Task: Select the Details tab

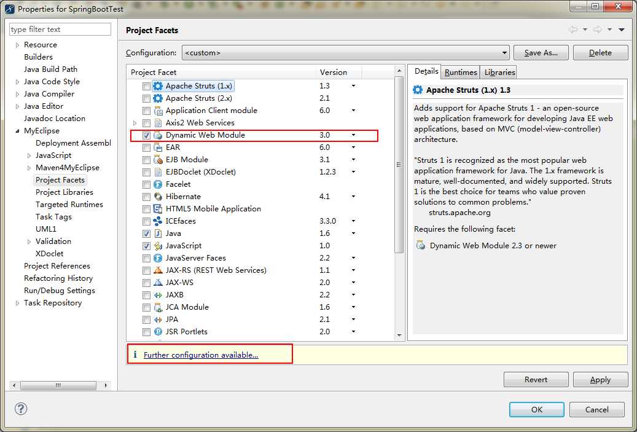Action: pos(426,71)
